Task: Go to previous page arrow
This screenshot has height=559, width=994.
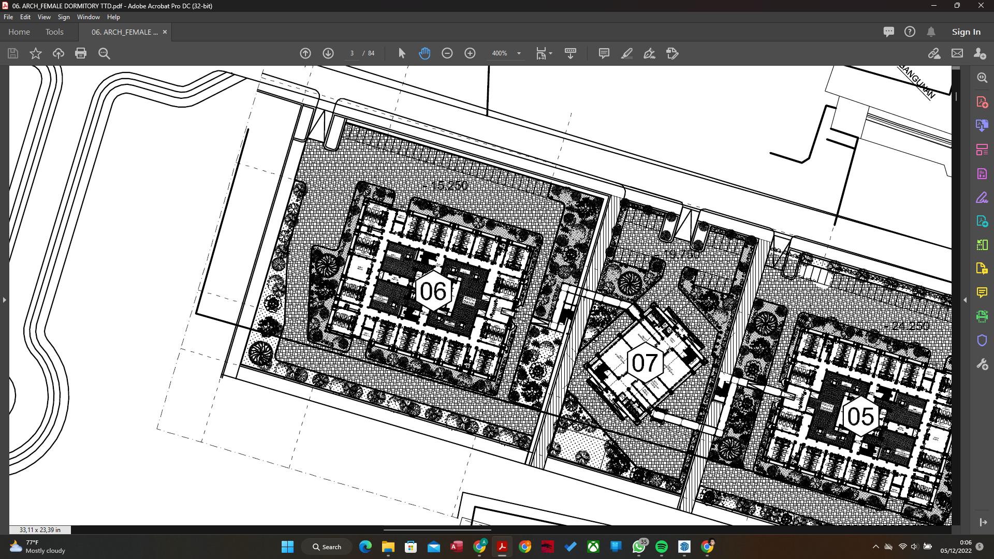Action: click(305, 53)
